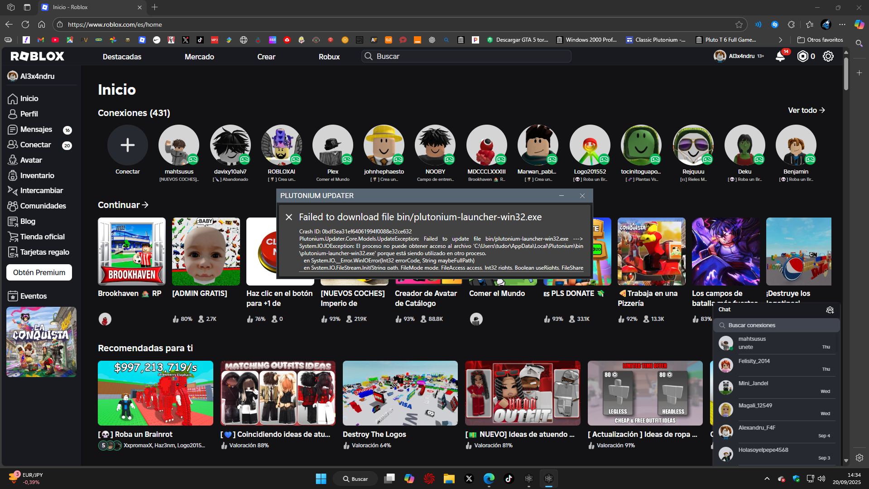Image resolution: width=869 pixels, height=489 pixels.
Task: Open Classic Plutonium favorites bookmark
Action: 656,40
